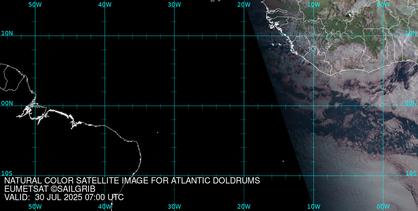This screenshot has width=418, height=211.
Task: Click the 00W longitude label along the top edge
Action: (x=383, y=5)
